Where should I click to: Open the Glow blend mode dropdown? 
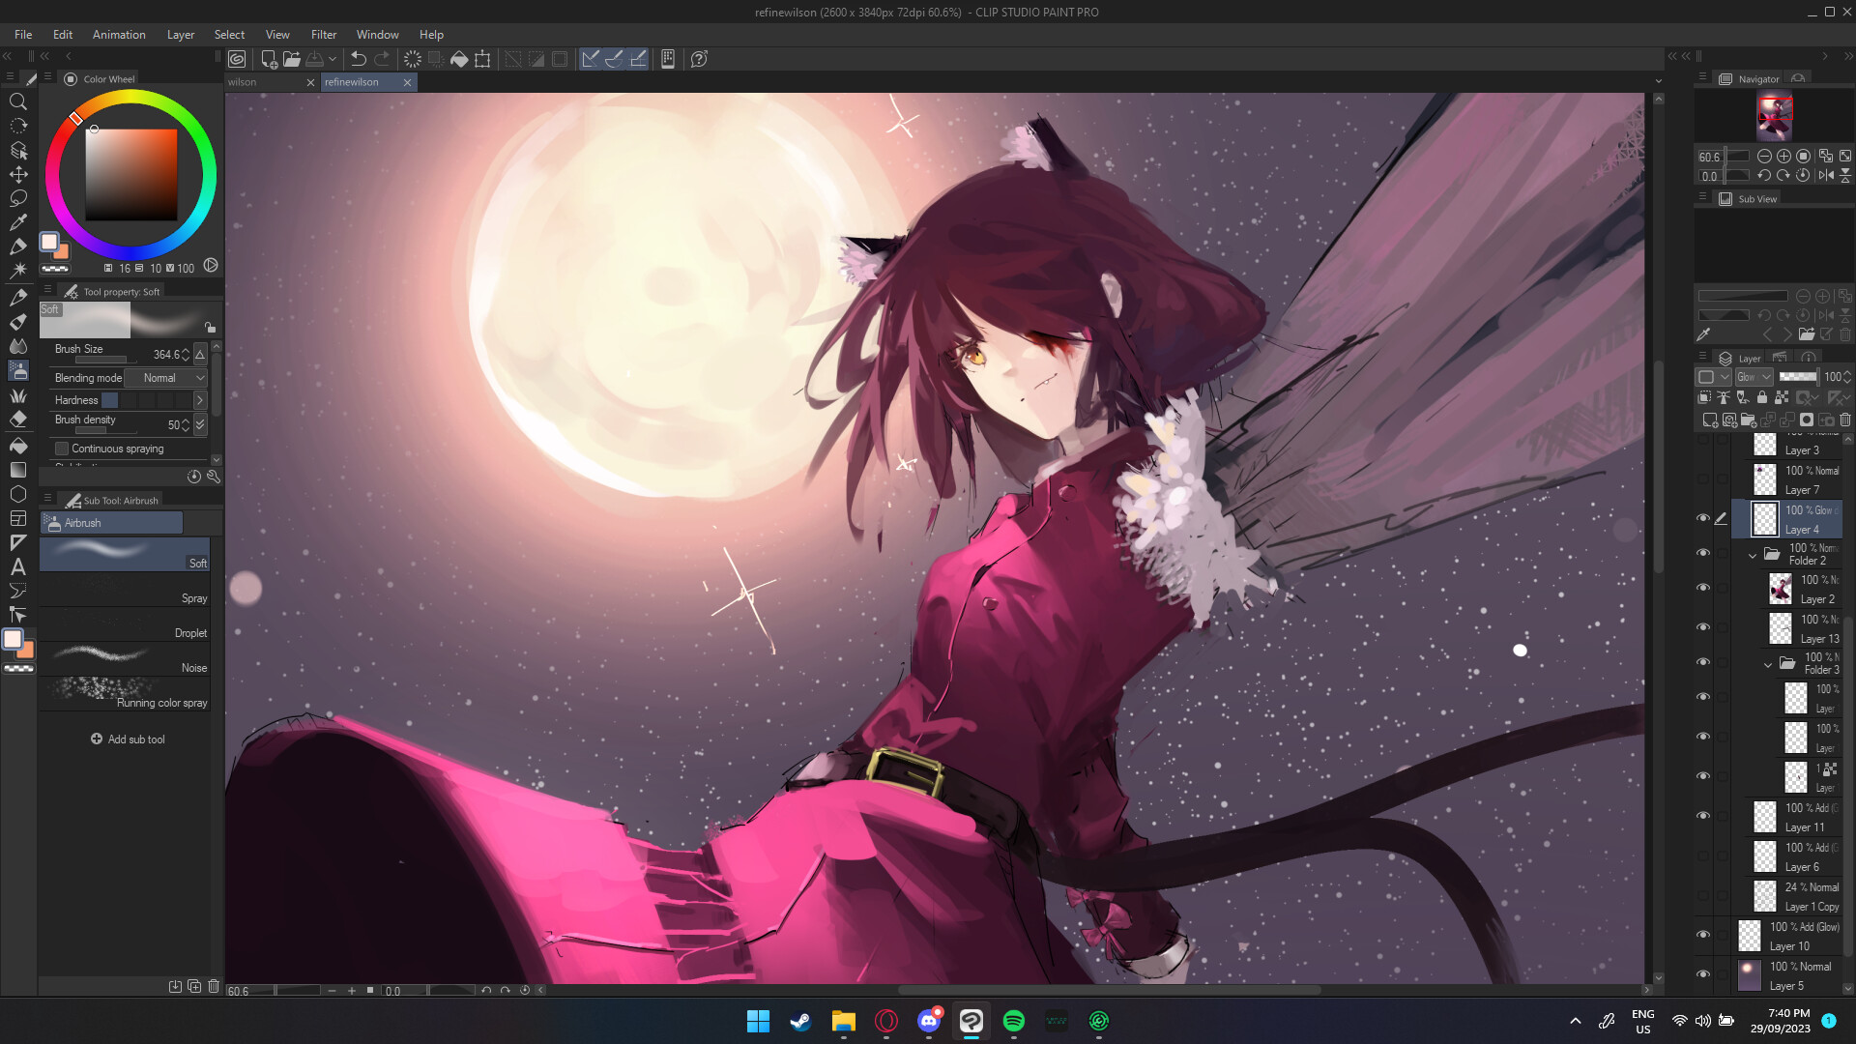tap(1754, 376)
